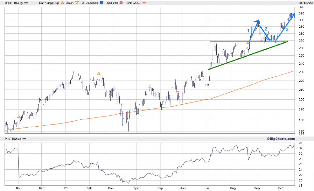
Task: Click the Aug month axis label
Action: point(233,188)
